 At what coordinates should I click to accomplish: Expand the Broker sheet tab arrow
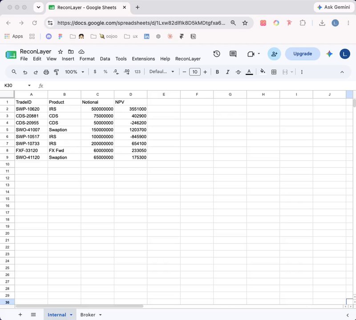(x=101, y=315)
